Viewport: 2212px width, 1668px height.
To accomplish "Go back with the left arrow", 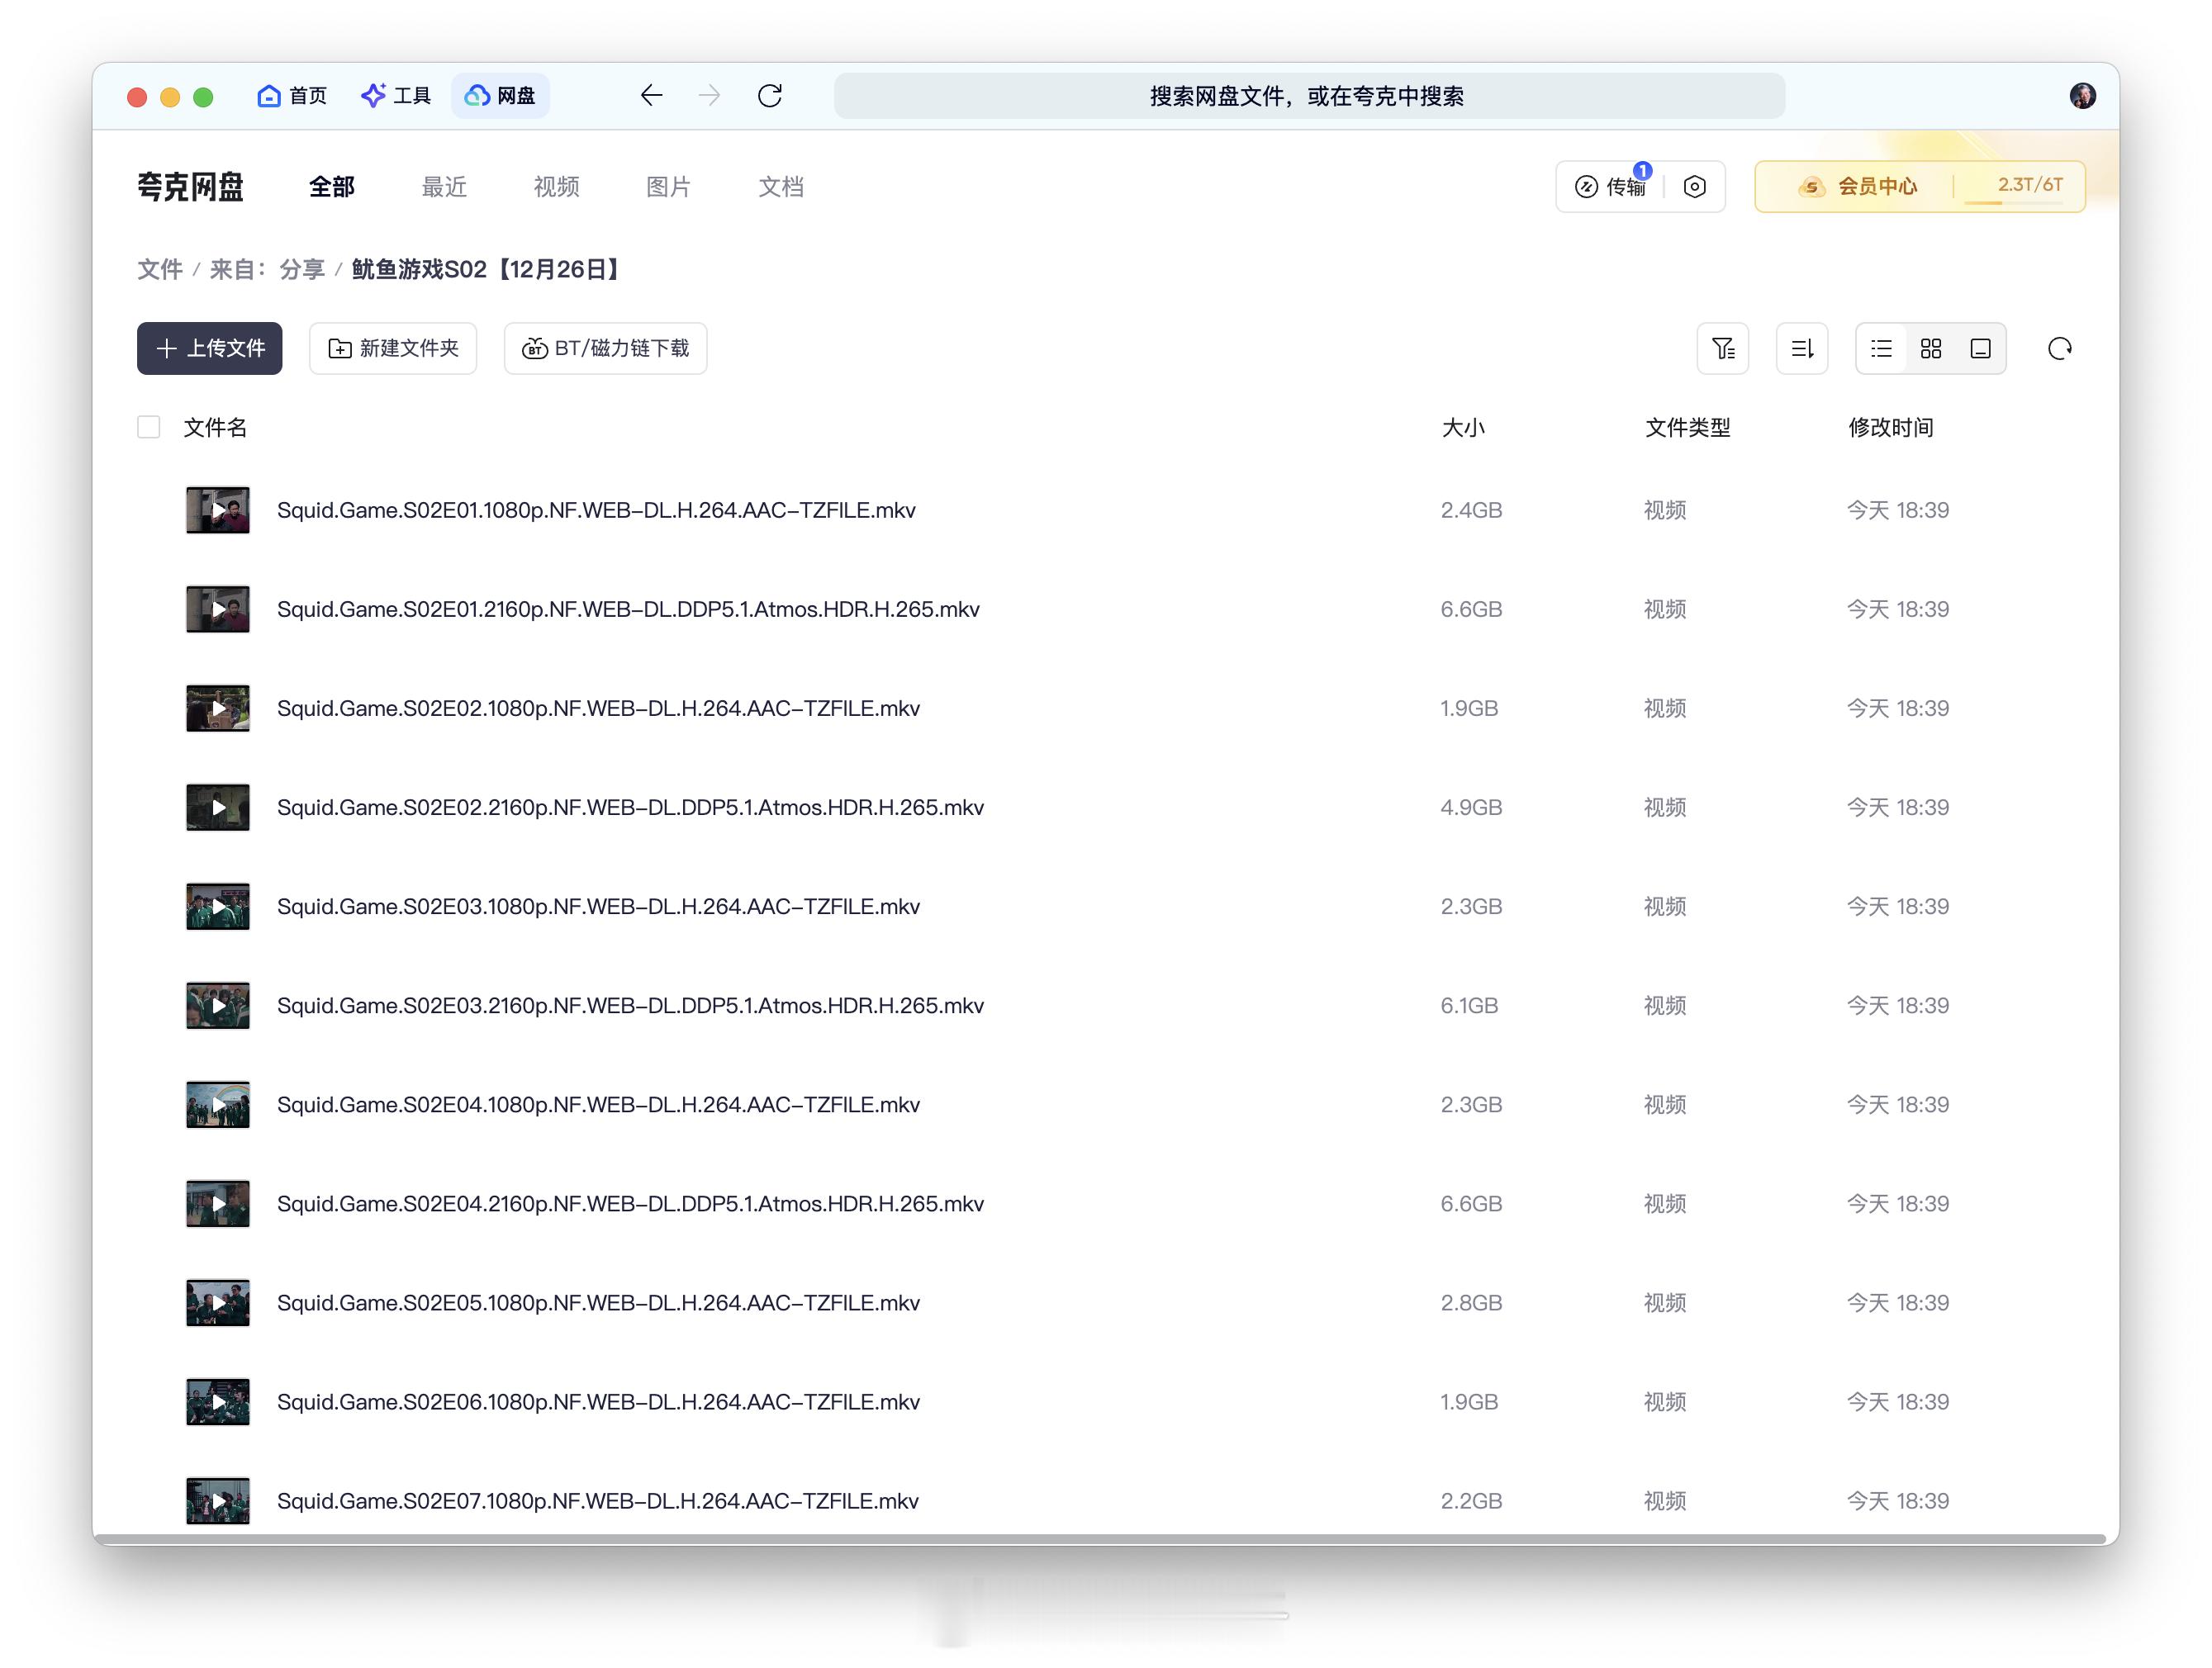I will [x=651, y=96].
